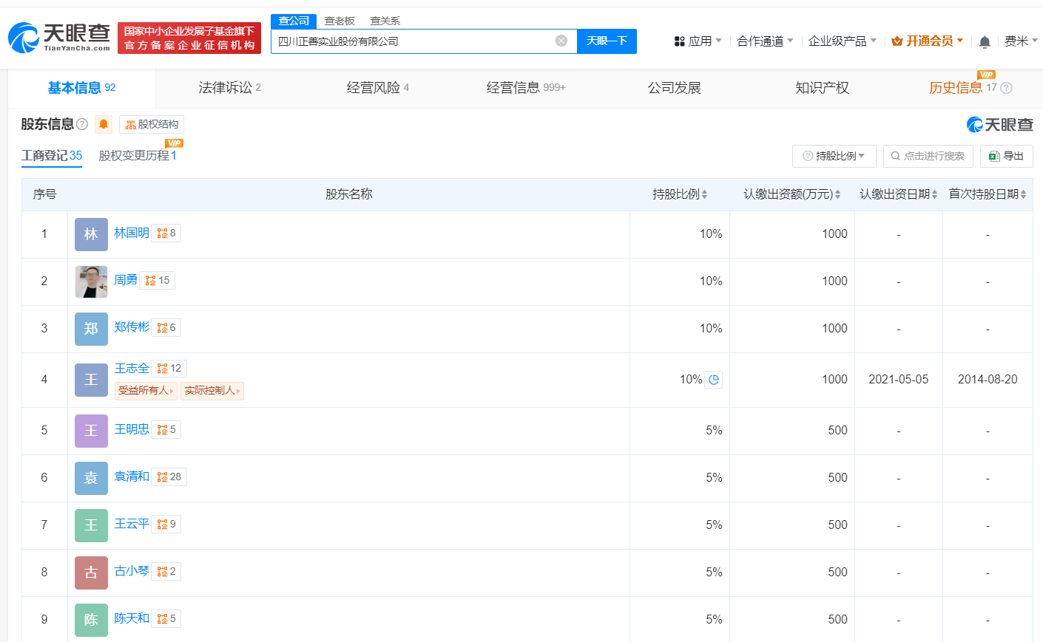The width and height of the screenshot is (1043, 642).
Task: Clear search box using the X icon
Action: pyautogui.click(x=560, y=41)
